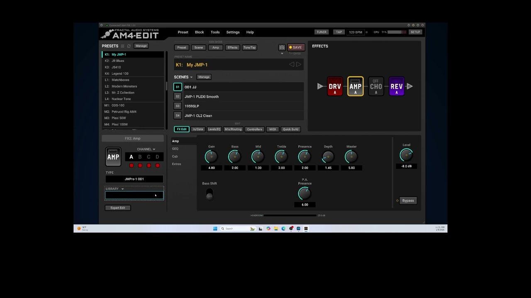Click the Expert Edit button
Viewport: 531px width, 298px height.
pos(118,208)
